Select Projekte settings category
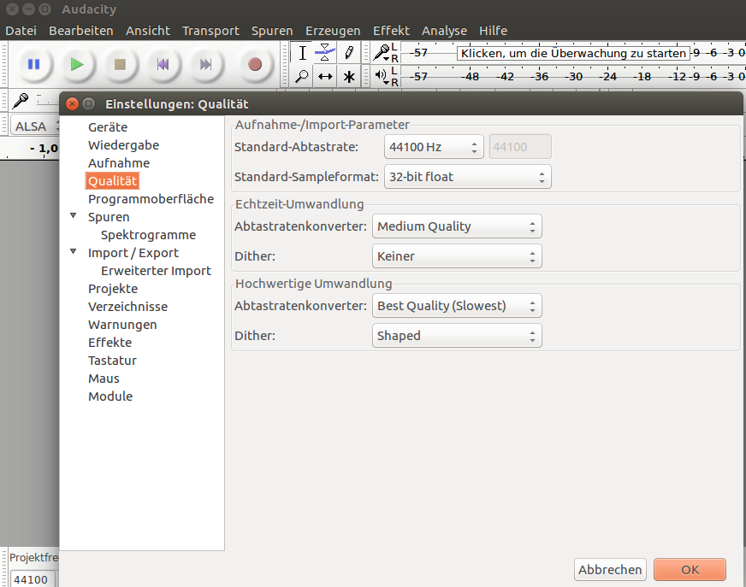Screen dimensions: 746x587 point(113,289)
